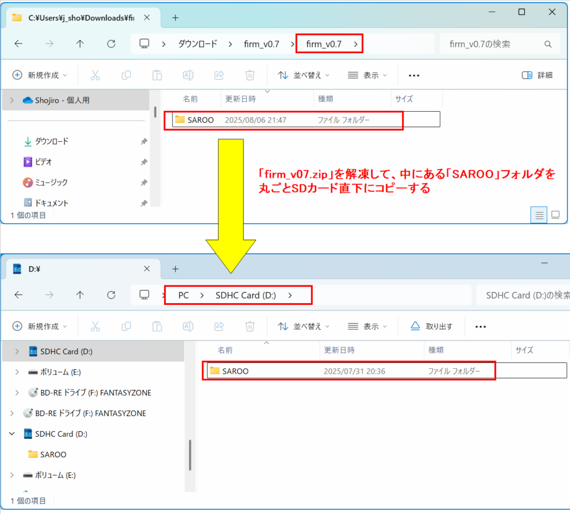Click the Cut scissors icon in top window
Image resolution: width=570 pixels, height=514 pixels.
tap(95, 75)
